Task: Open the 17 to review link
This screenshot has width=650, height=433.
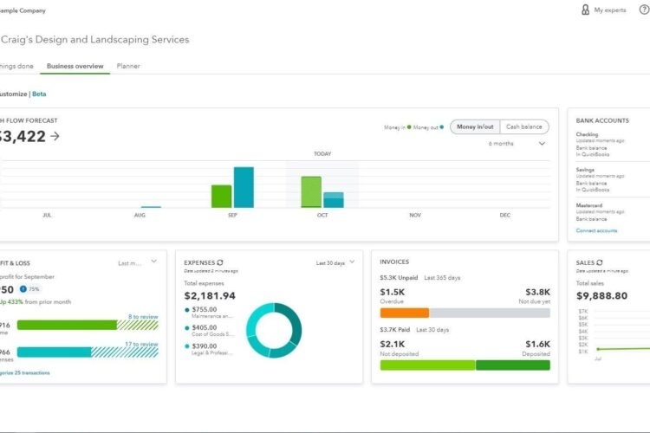Action: pos(141,344)
